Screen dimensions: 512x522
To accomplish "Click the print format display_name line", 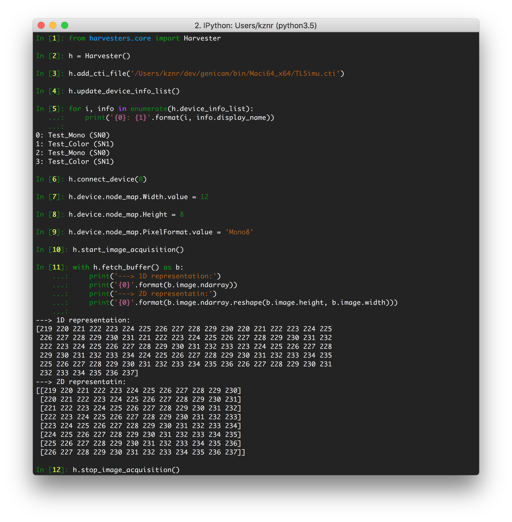I will pos(180,118).
